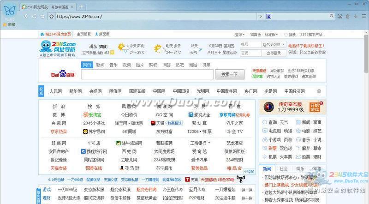Viewport: 369px width, 204px height.
Task: Open the 工商银行 dropdown arrow
Action: tap(209, 143)
